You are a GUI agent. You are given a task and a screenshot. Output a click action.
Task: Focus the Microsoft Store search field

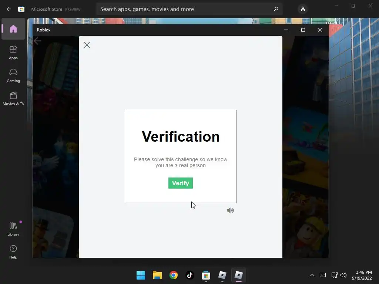189,9
